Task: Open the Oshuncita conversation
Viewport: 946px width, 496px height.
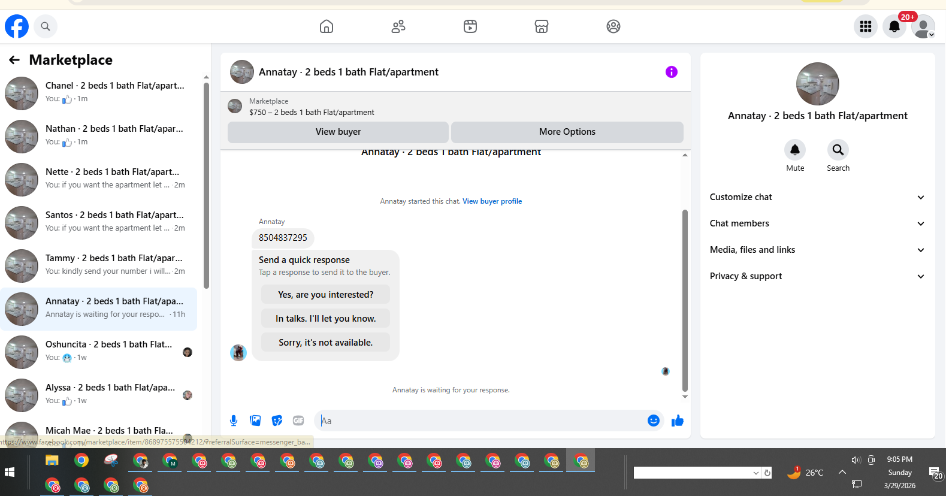Action: [x=99, y=352]
